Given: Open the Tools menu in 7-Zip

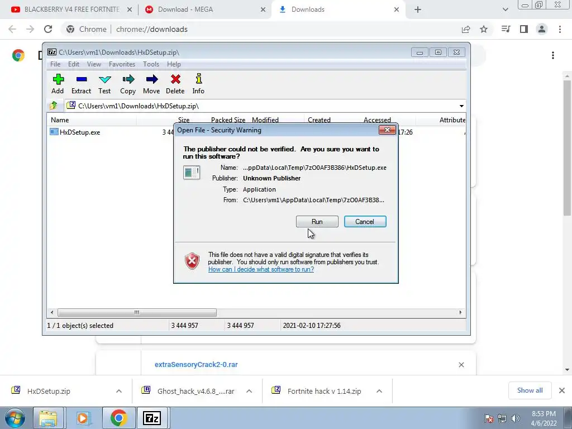Looking at the screenshot, I should click(151, 64).
